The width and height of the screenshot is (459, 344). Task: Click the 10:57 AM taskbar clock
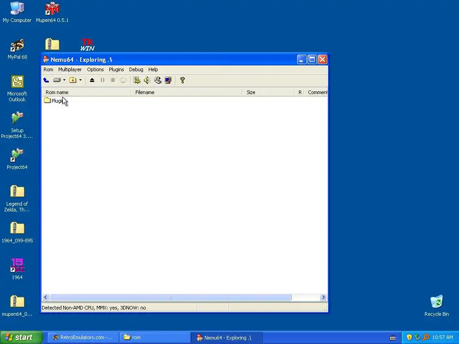tap(442, 338)
